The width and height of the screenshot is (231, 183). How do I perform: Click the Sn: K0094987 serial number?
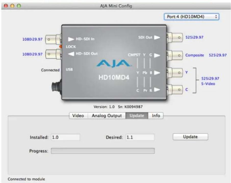(130, 107)
